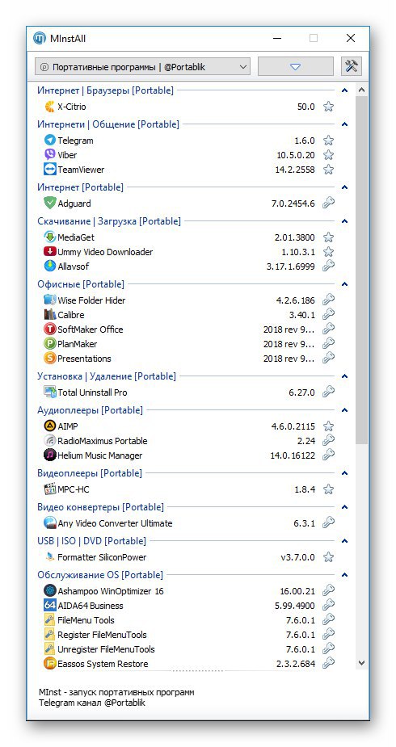
Task: Click the SoftMaker Office icon
Action: coord(49,329)
